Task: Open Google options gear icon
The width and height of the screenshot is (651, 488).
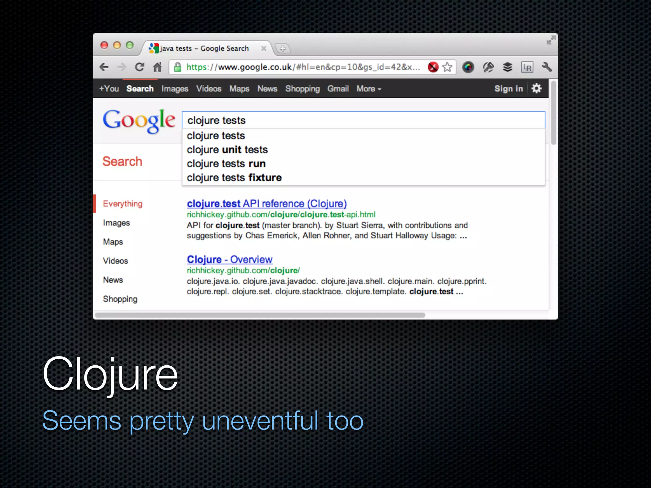Action: click(x=537, y=88)
